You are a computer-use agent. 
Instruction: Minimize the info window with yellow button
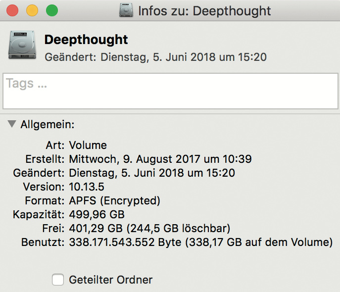(x=32, y=10)
